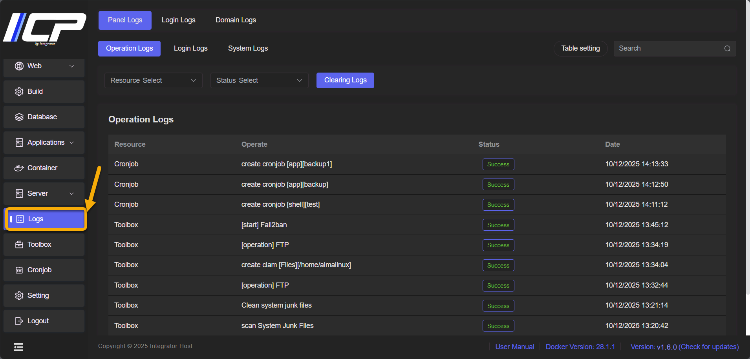Image resolution: width=750 pixels, height=359 pixels.
Task: Click the Cronjob calendar icon
Action: point(19,270)
